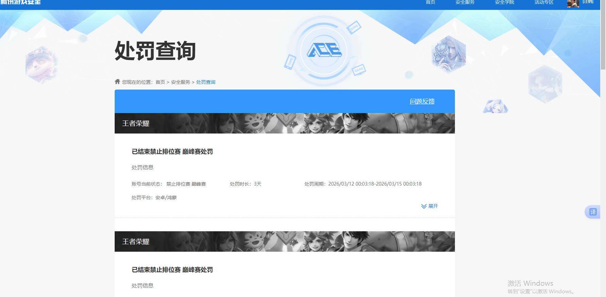The image size is (606, 297).
Task: Click first record's 处罚信息 label
Action: tap(143, 167)
